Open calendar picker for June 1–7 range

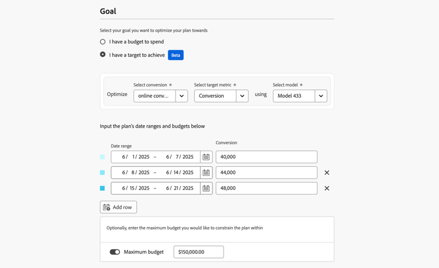pos(206,157)
